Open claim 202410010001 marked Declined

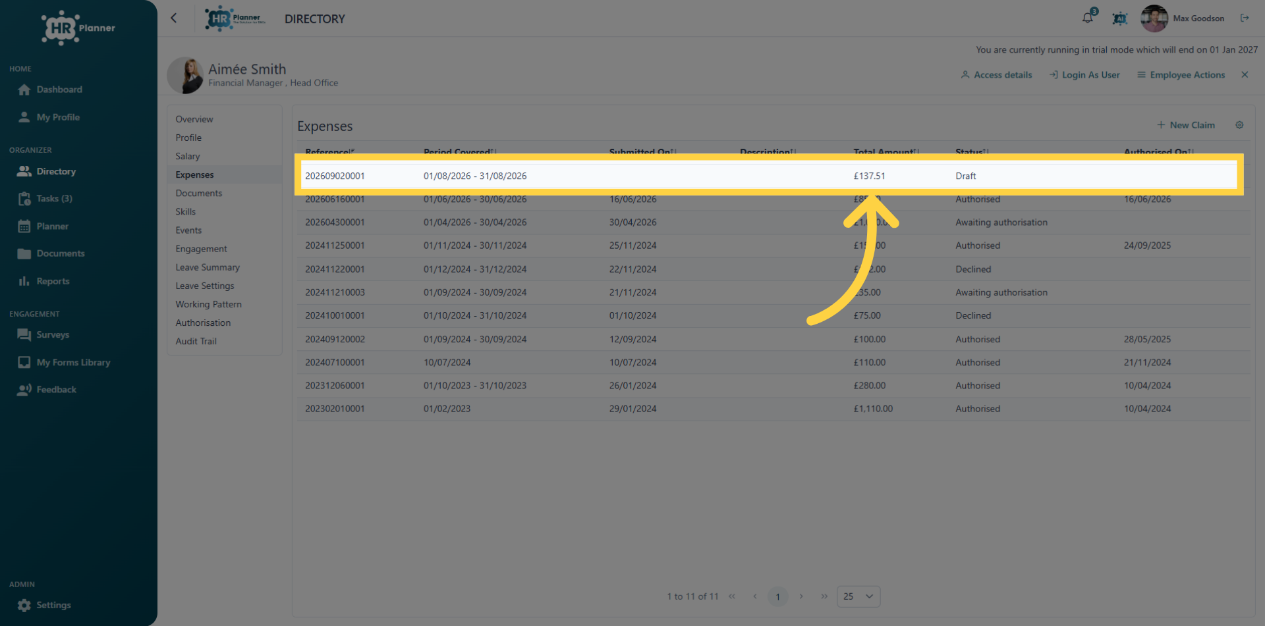[x=773, y=315]
